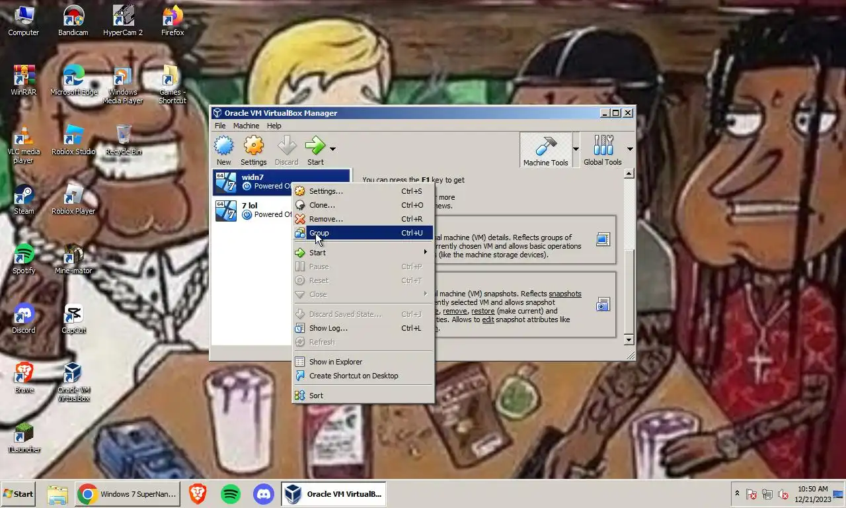Open the Firefox desktop icon

173,21
